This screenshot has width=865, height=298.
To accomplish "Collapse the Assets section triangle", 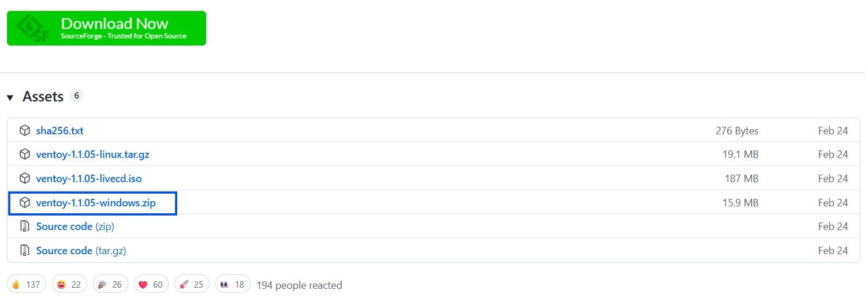I will click(10, 97).
